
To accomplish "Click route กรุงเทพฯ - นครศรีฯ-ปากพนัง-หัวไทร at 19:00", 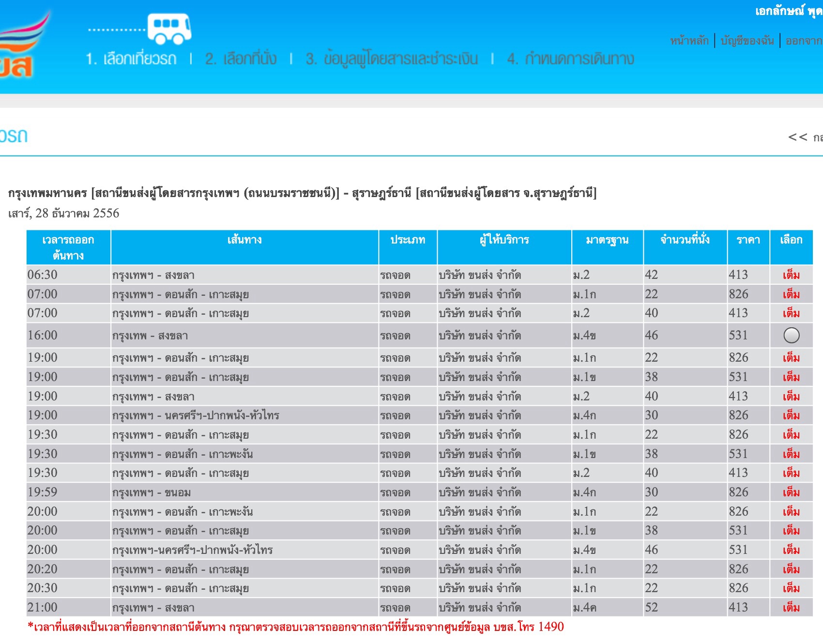I will click(196, 415).
